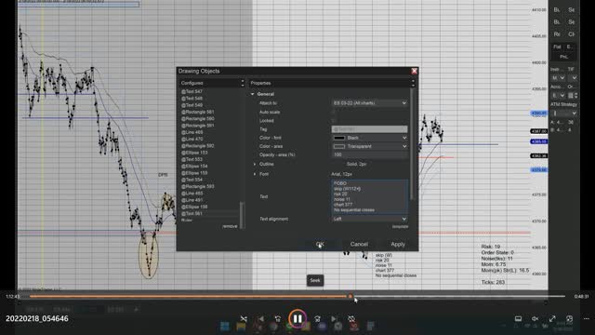The height and width of the screenshot is (335, 595).
Task: Pause the video playback
Action: tap(297, 318)
